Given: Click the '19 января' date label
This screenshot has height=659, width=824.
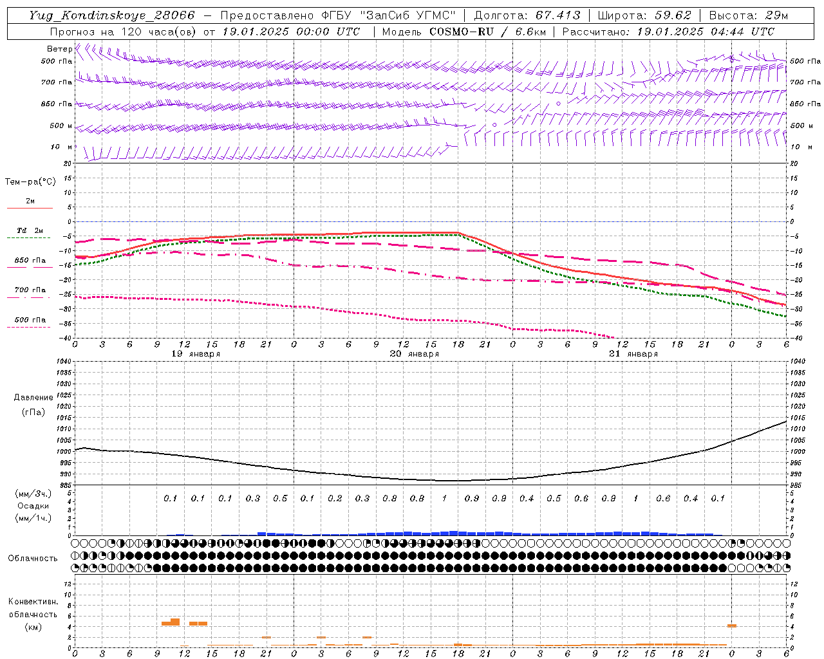Looking at the screenshot, I should tap(196, 354).
